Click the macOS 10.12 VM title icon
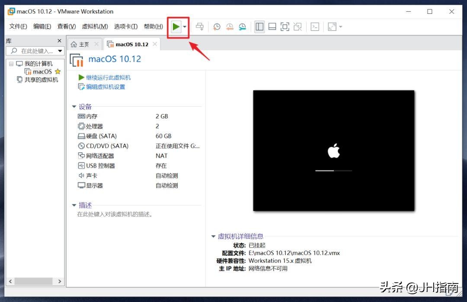Viewport: 467px width, 302px height. (x=77, y=60)
